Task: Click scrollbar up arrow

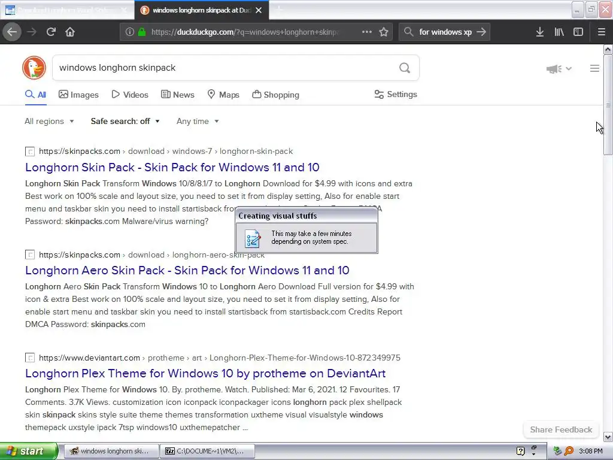Action: [608, 49]
